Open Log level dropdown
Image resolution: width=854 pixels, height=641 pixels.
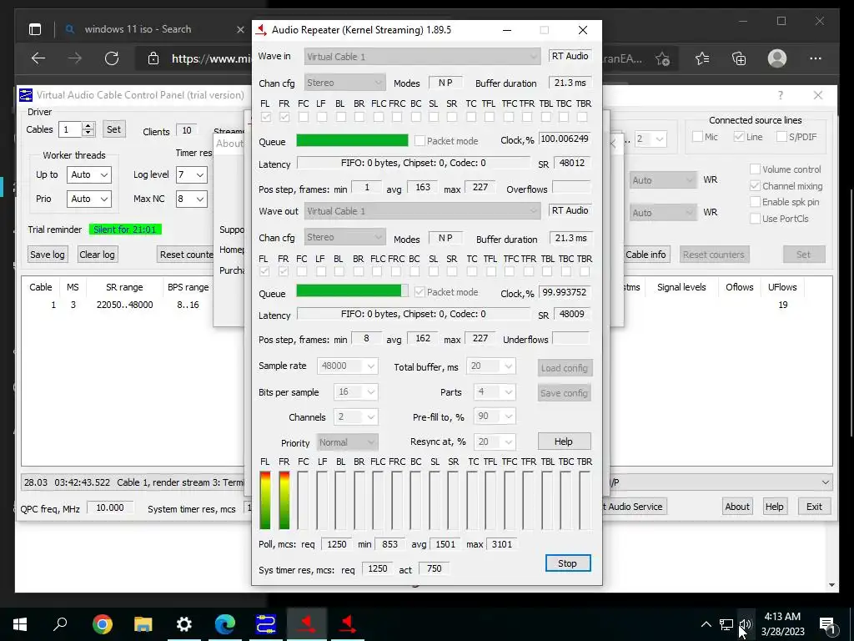pos(191,175)
